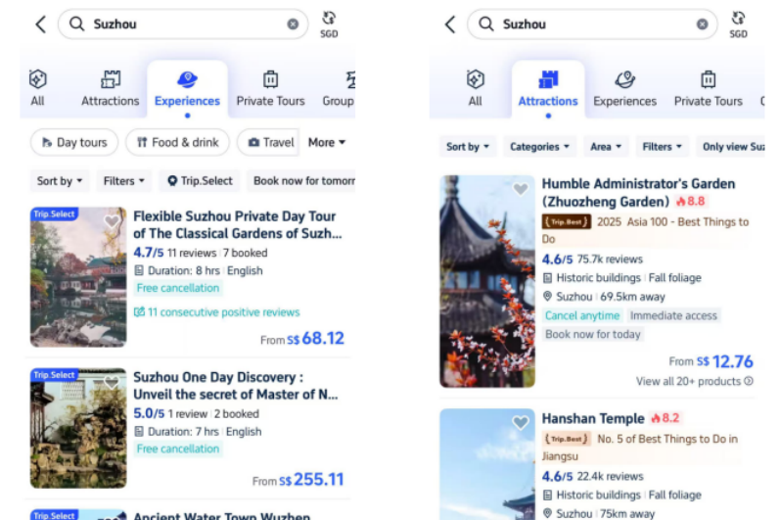780x520 pixels.
Task: Select Food & drink chip
Action: click(x=177, y=142)
